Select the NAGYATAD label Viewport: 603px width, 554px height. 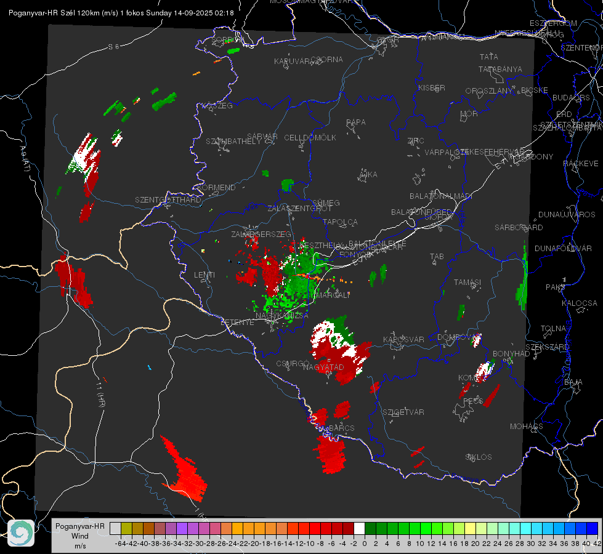323,367
